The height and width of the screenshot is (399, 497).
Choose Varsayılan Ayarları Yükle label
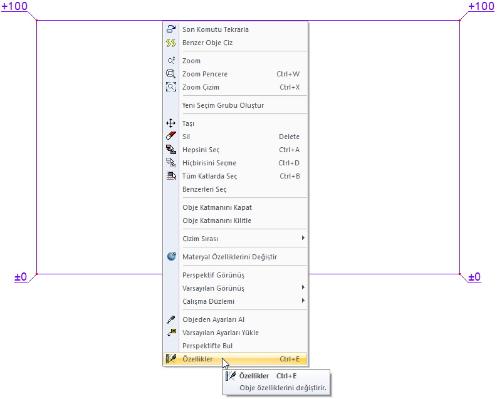click(x=221, y=333)
